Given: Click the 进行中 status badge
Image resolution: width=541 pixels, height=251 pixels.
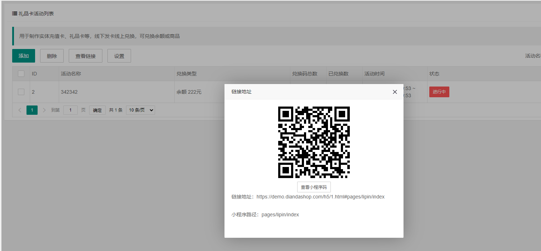Looking at the screenshot, I should coord(439,92).
